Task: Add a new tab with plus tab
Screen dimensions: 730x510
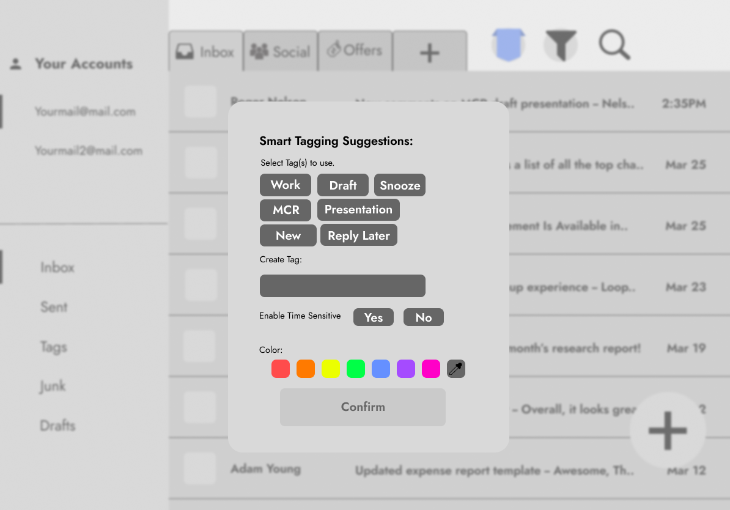Action: (x=430, y=51)
